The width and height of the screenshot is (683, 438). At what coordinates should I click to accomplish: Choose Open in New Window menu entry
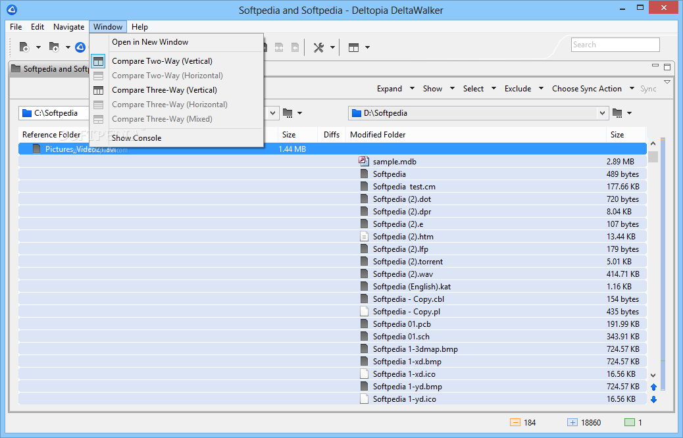tap(150, 42)
